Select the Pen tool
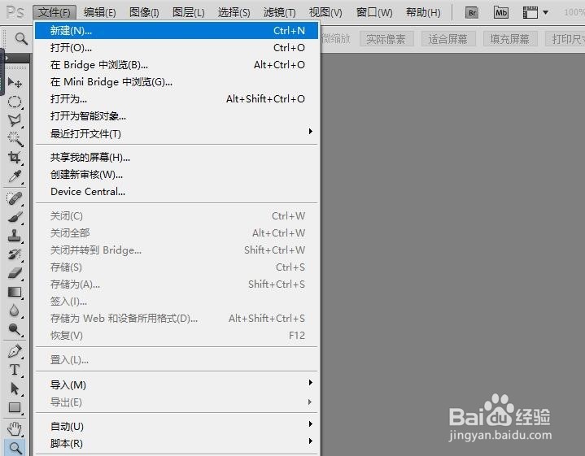 pyautogui.click(x=15, y=351)
